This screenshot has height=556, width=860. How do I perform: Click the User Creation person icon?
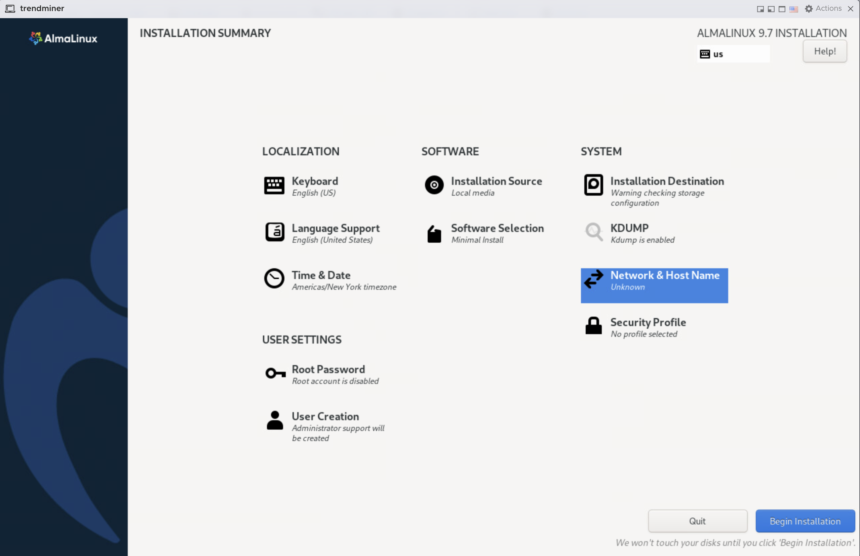coord(275,420)
